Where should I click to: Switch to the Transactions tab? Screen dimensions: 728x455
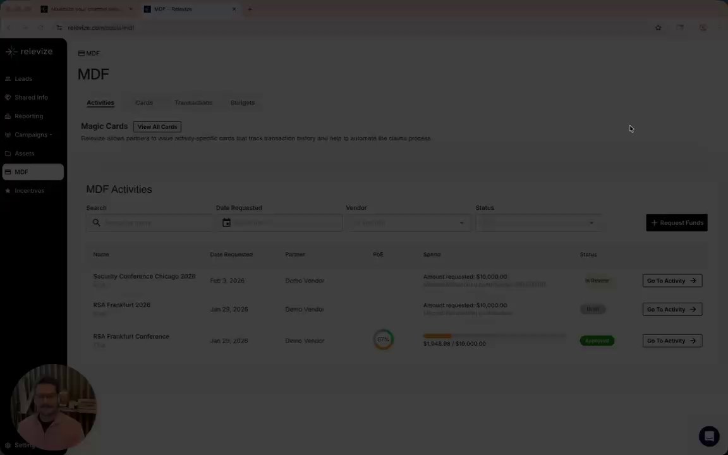(193, 102)
